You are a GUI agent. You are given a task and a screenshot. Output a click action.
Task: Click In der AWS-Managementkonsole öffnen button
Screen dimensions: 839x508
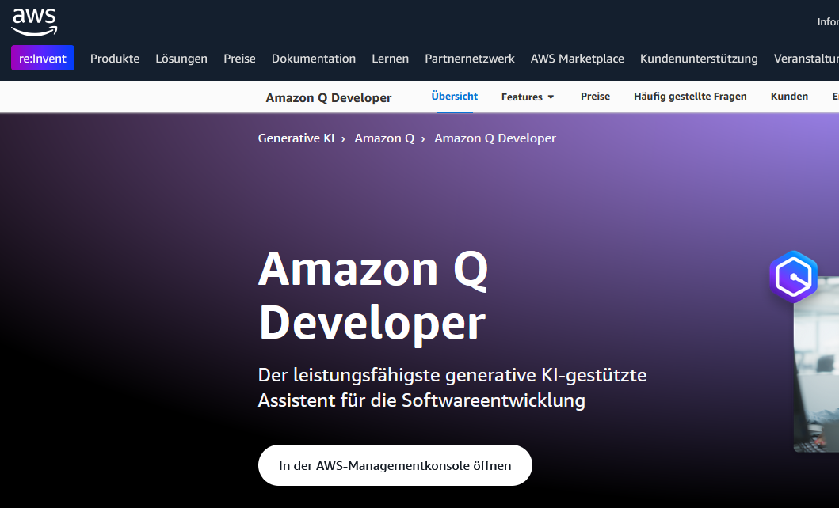point(395,465)
